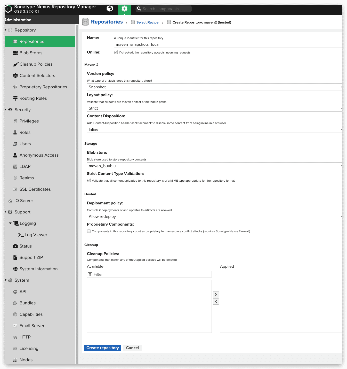Select Anonymous Access in the sidebar
This screenshot has height=369, width=347.
pos(39,155)
